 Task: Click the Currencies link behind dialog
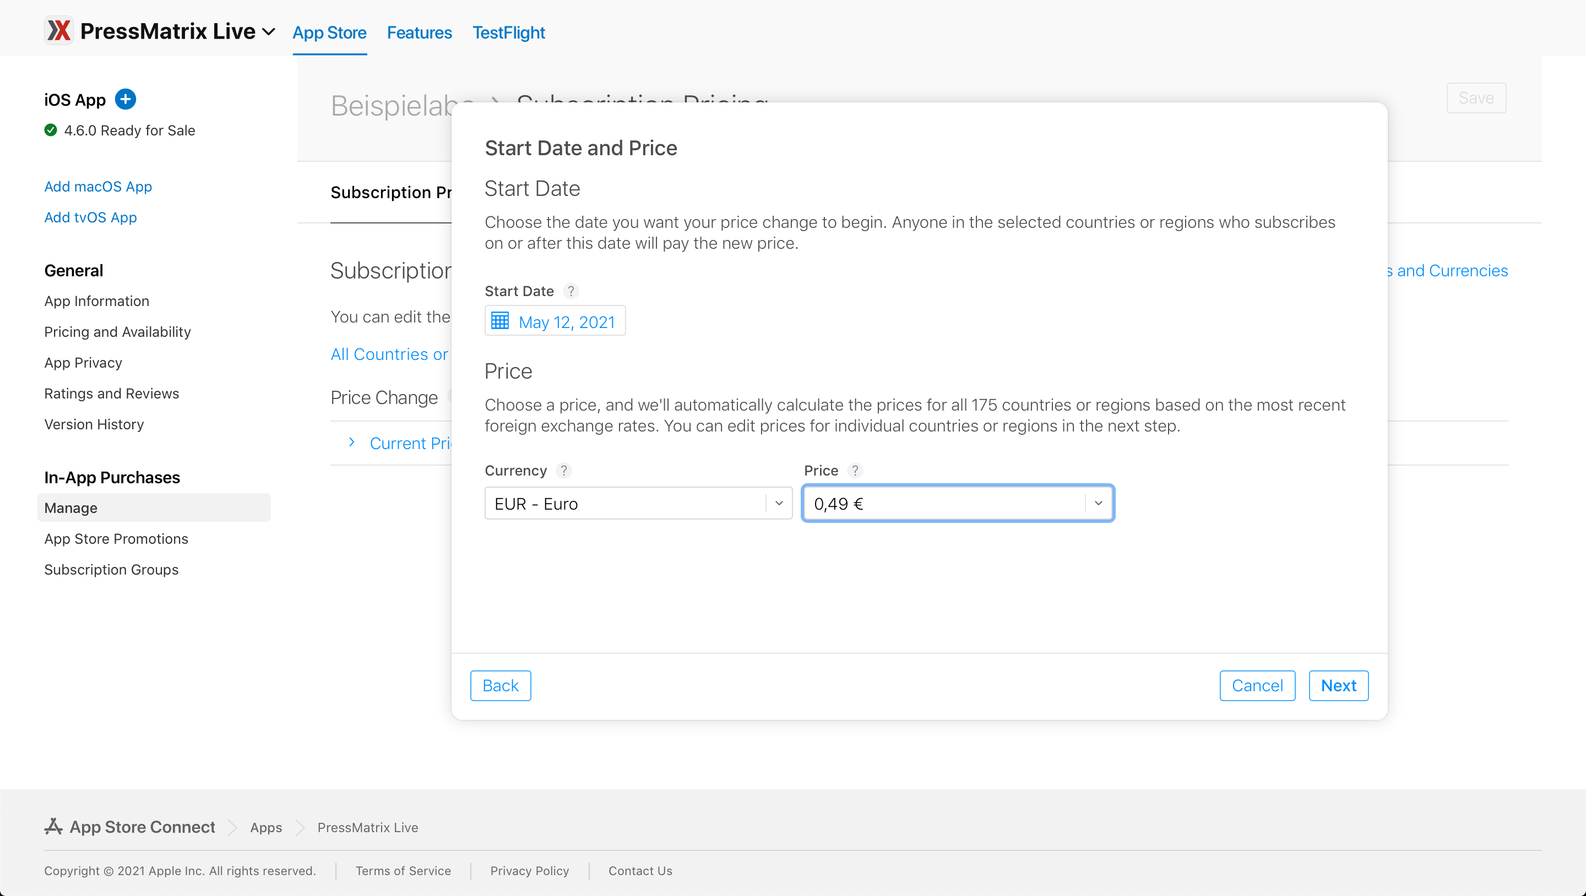[1447, 271]
